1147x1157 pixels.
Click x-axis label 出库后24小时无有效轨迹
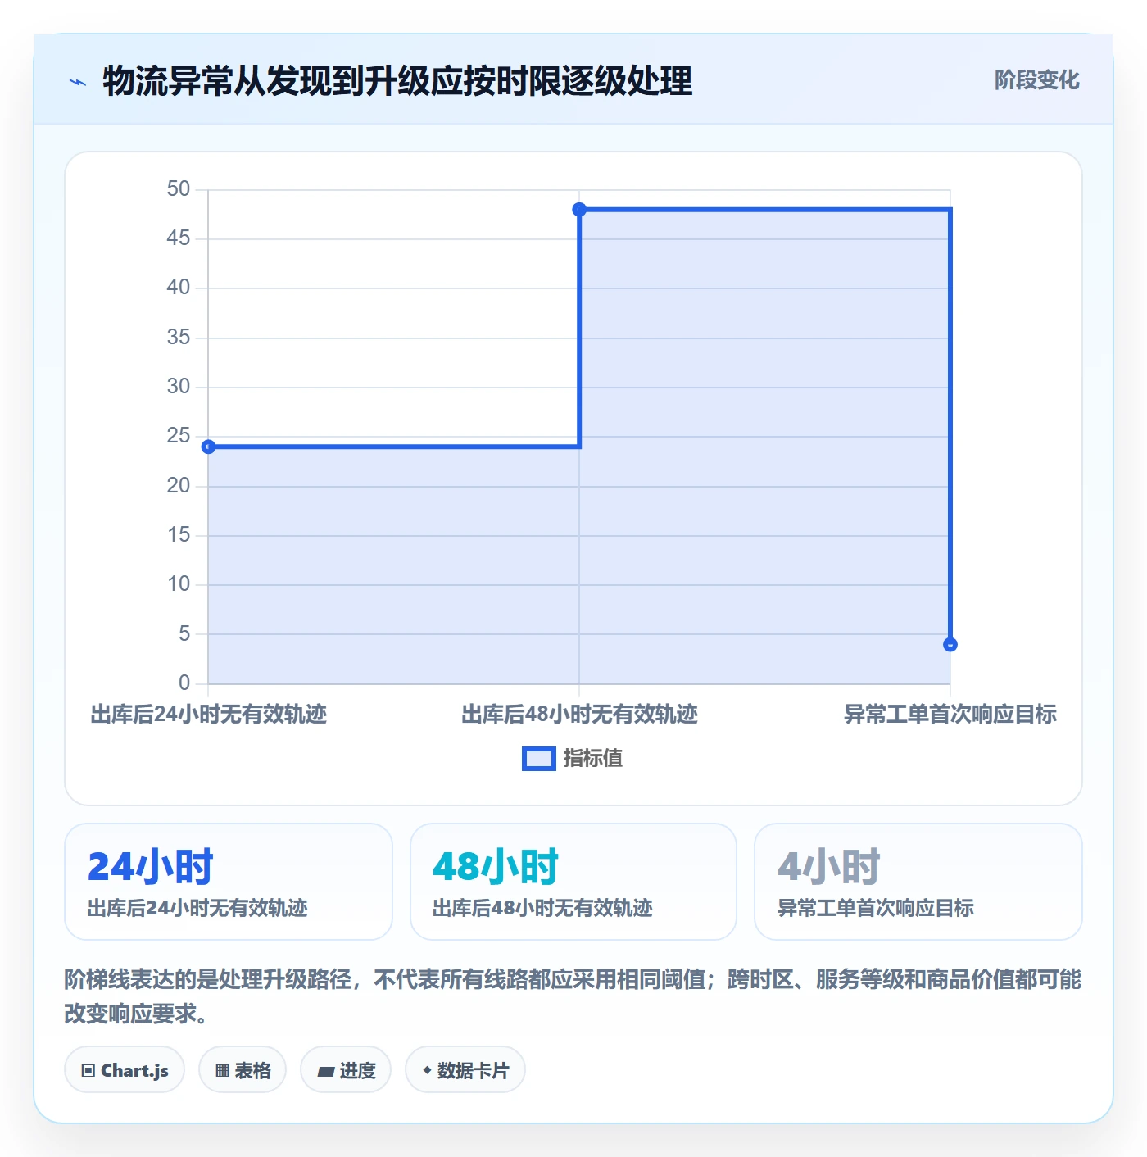(x=208, y=715)
